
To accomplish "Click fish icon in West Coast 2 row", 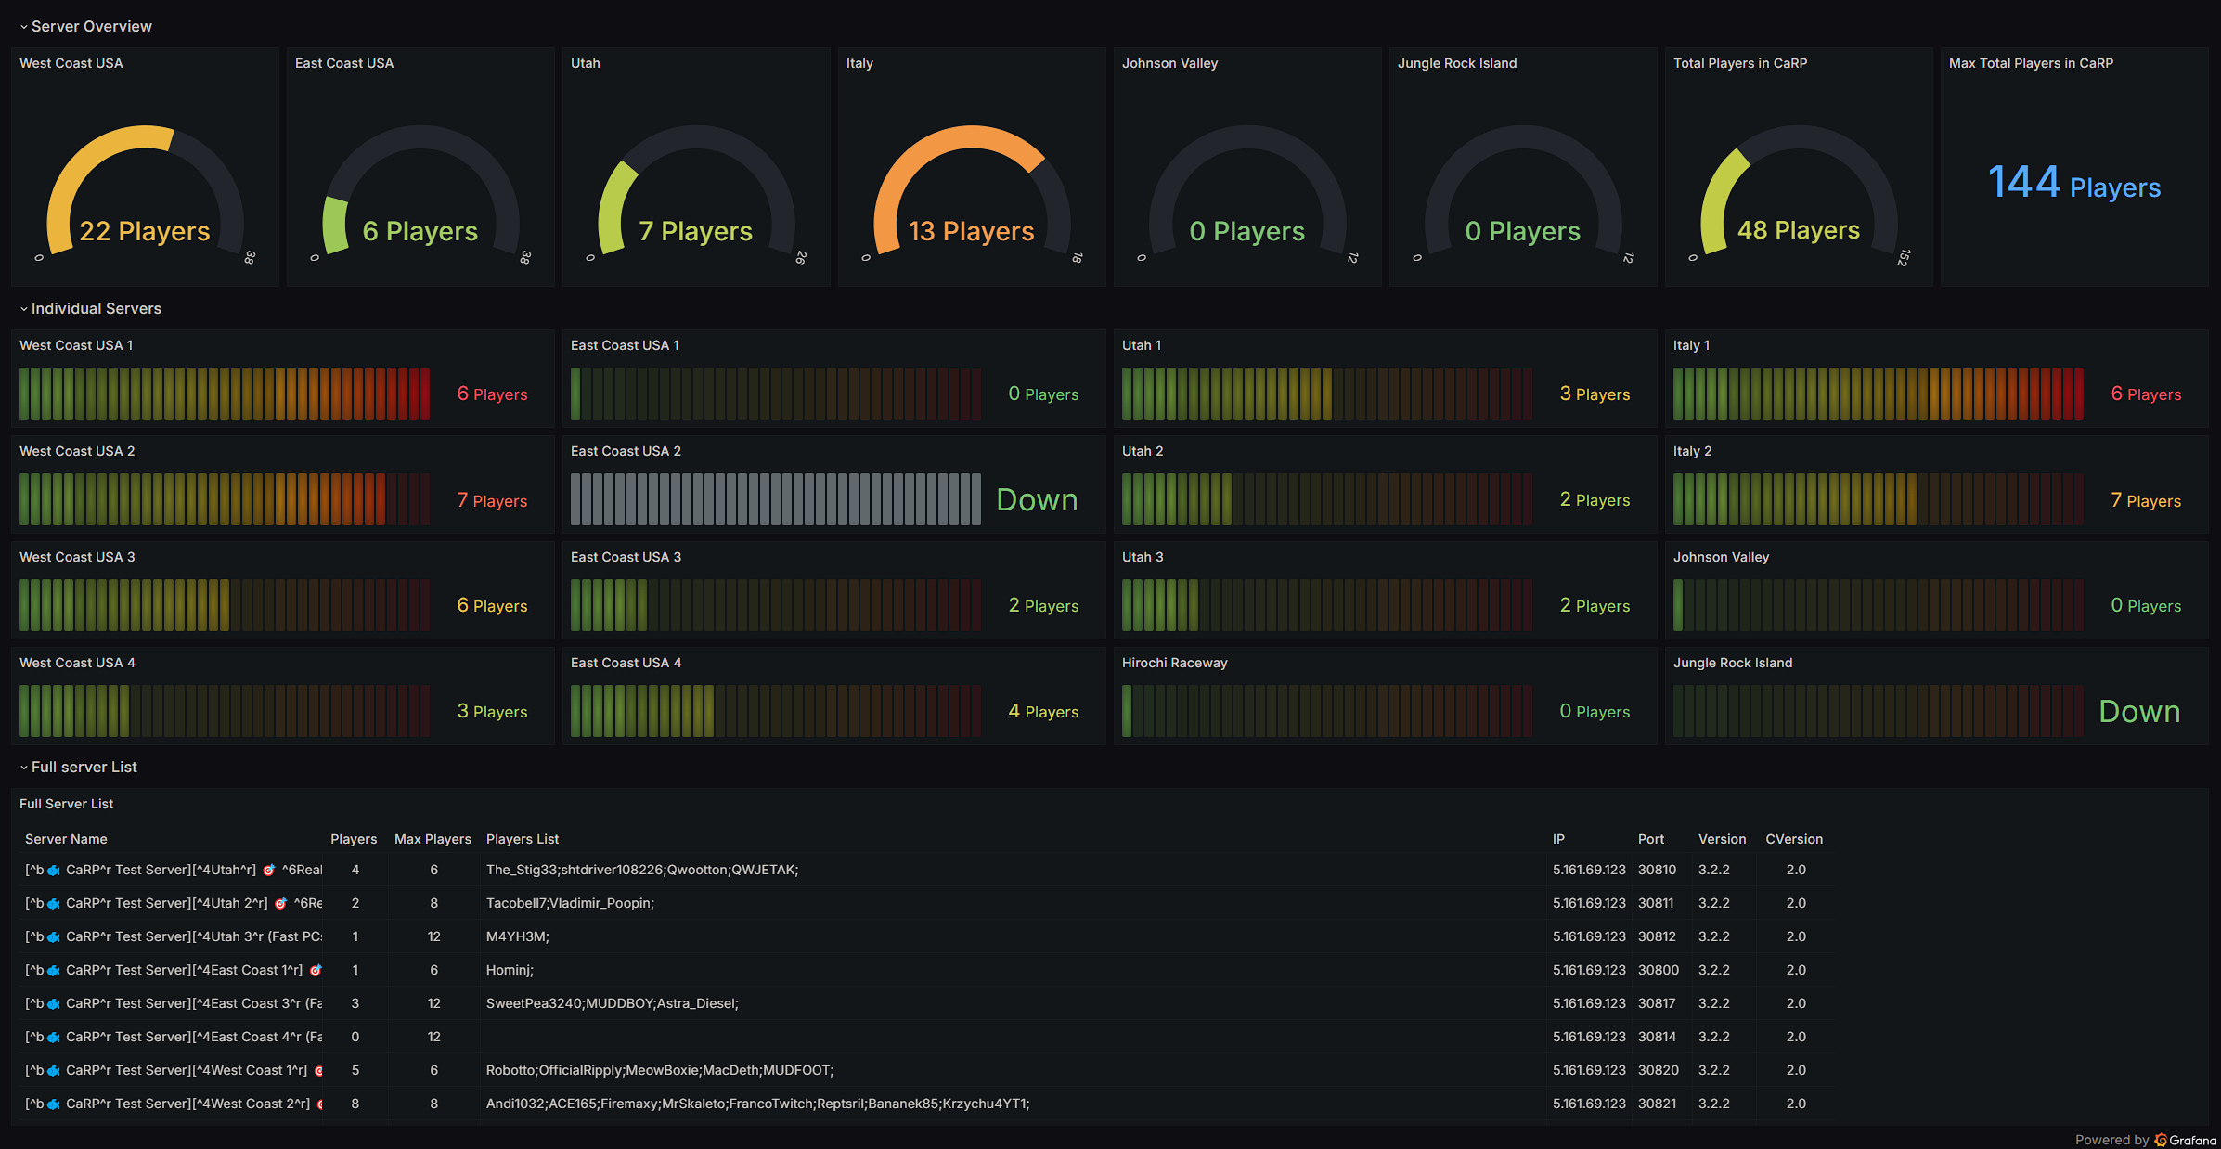I will click(54, 1104).
